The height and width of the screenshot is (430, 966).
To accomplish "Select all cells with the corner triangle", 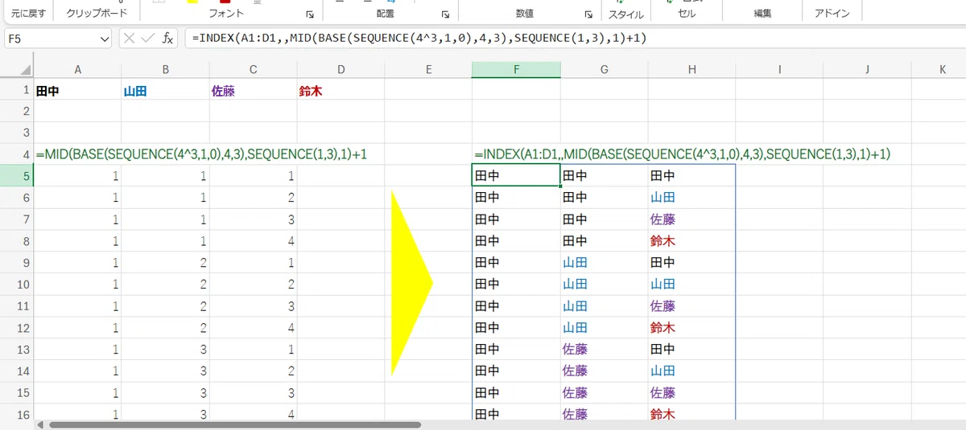I will coord(24,70).
